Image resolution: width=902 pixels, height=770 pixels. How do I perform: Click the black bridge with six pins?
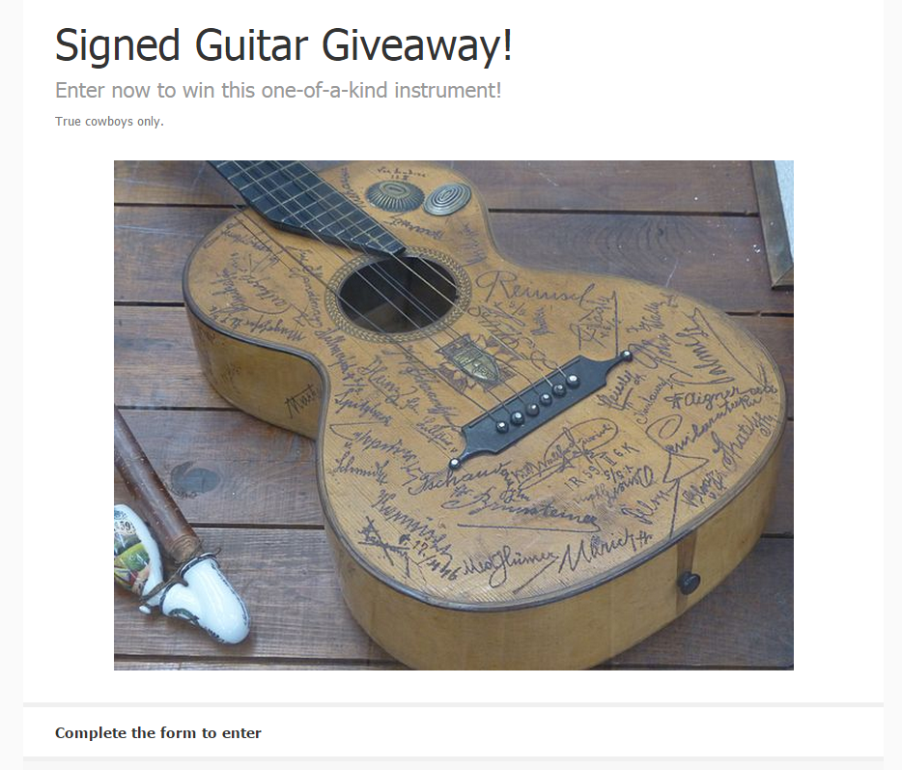(544, 406)
